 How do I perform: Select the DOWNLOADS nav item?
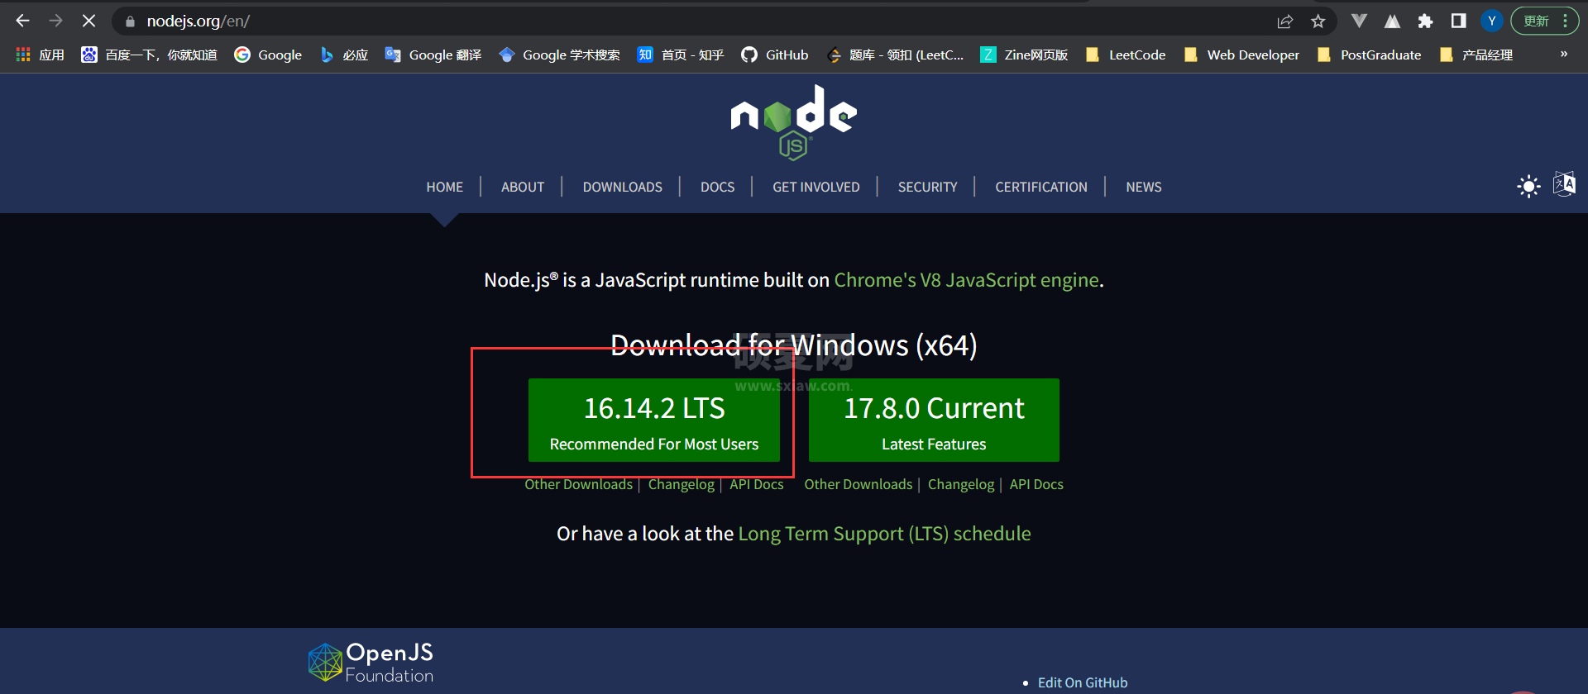[x=623, y=188]
